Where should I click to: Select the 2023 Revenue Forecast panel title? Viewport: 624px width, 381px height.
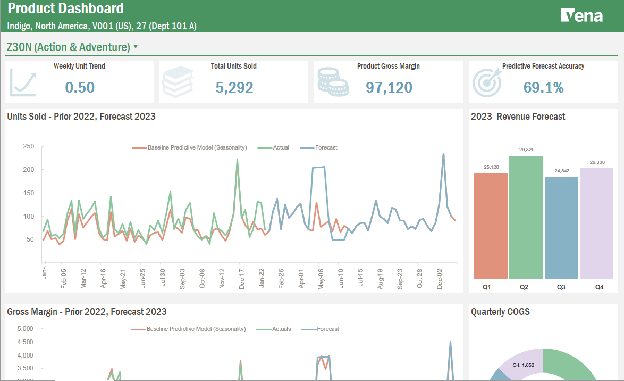coord(519,117)
